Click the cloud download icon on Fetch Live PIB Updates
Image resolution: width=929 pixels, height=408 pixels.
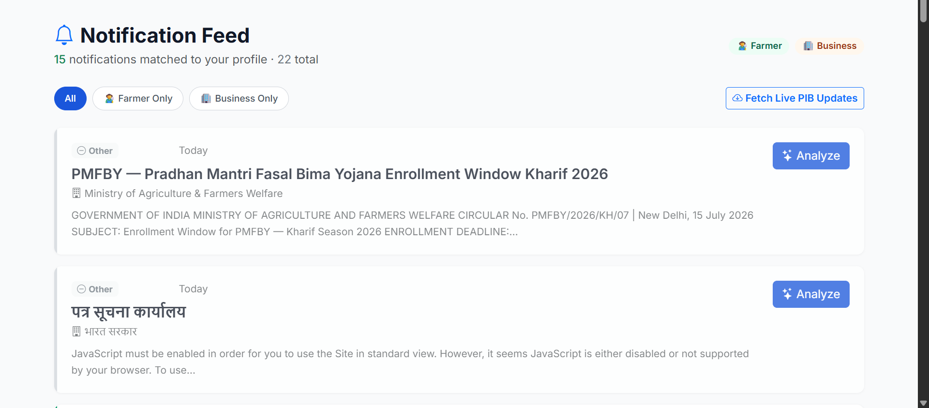point(737,98)
